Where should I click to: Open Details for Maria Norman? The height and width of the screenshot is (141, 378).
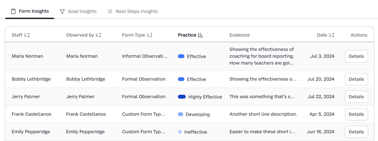click(x=356, y=56)
